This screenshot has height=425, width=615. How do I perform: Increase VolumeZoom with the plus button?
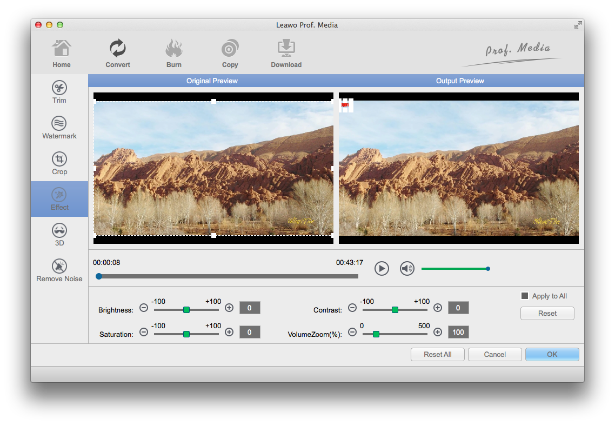click(438, 332)
